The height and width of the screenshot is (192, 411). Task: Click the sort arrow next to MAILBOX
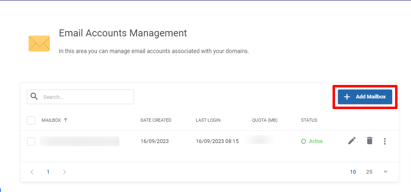[66, 120]
